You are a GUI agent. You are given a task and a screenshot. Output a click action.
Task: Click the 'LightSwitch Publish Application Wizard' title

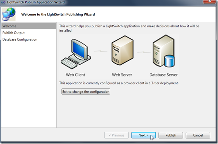(x=36, y=2)
